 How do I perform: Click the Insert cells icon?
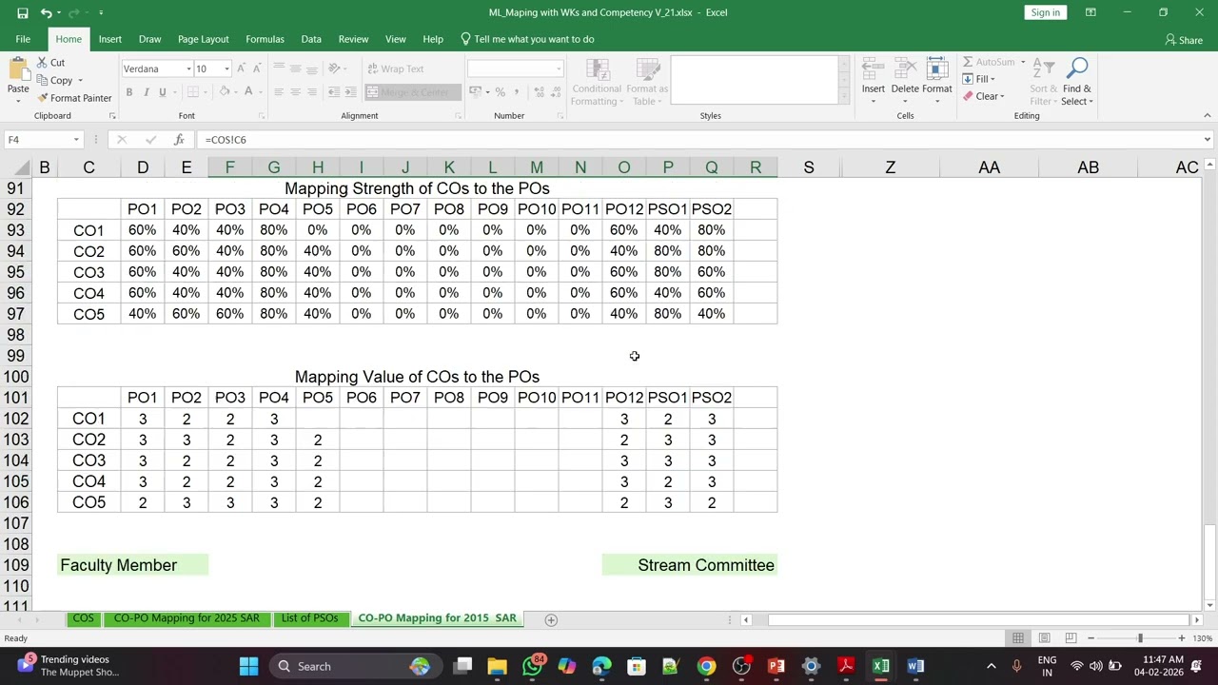[873, 69]
